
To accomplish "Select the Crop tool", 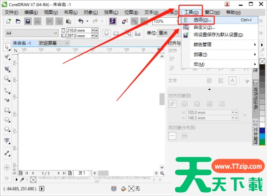I will click(7, 69).
